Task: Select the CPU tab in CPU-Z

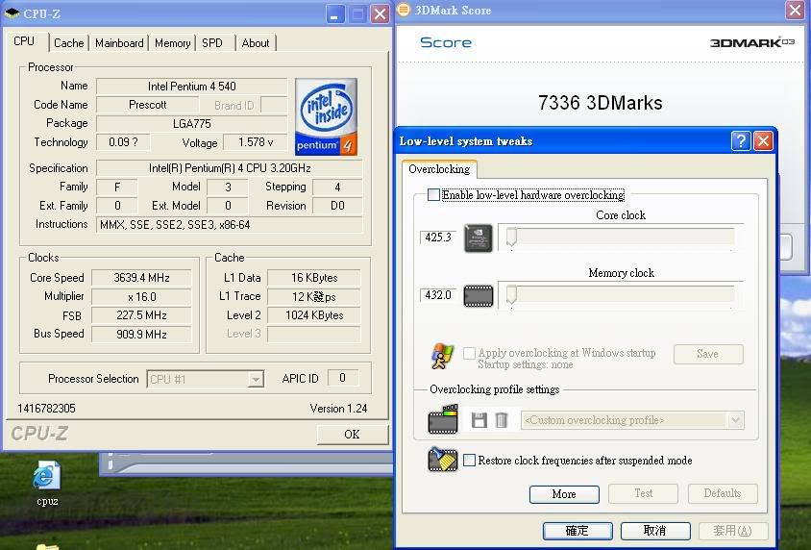Action: 24,41
